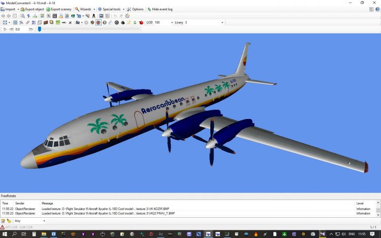Viewport: 381px width, 238px height.
Task: Click the blue pin icon
Action: click(28, 16)
